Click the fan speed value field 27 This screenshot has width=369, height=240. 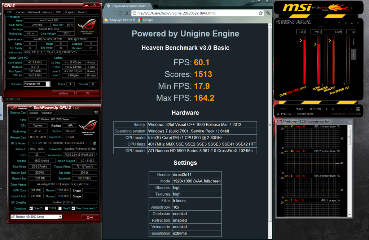pos(351,32)
